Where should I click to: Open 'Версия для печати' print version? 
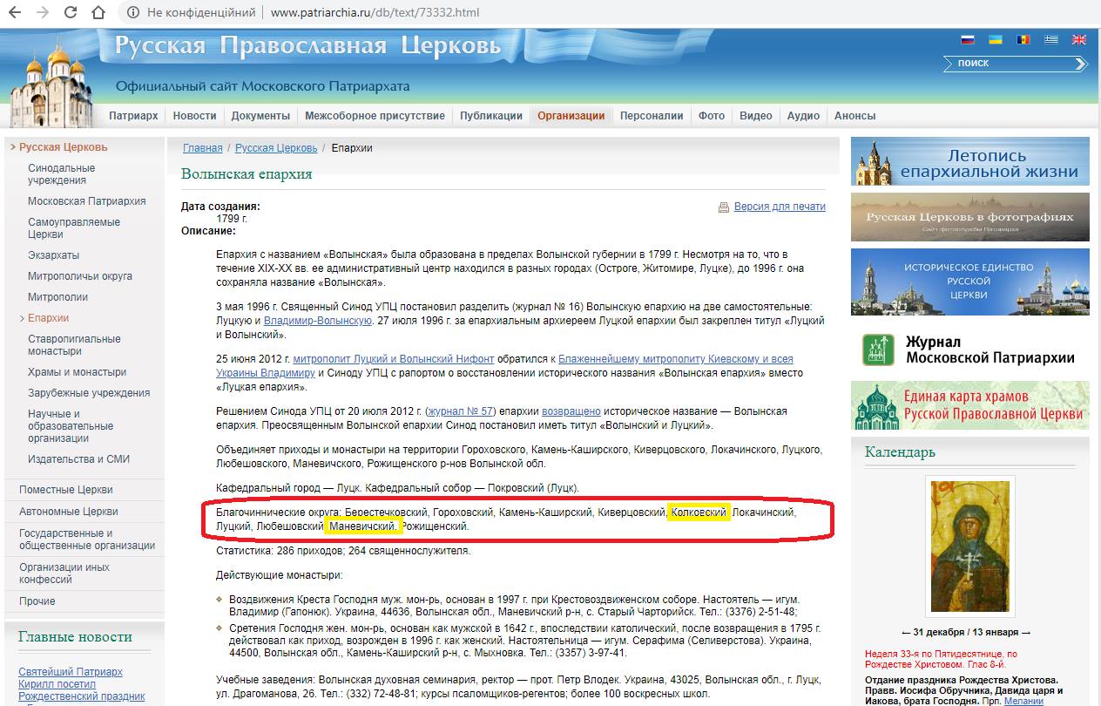779,207
